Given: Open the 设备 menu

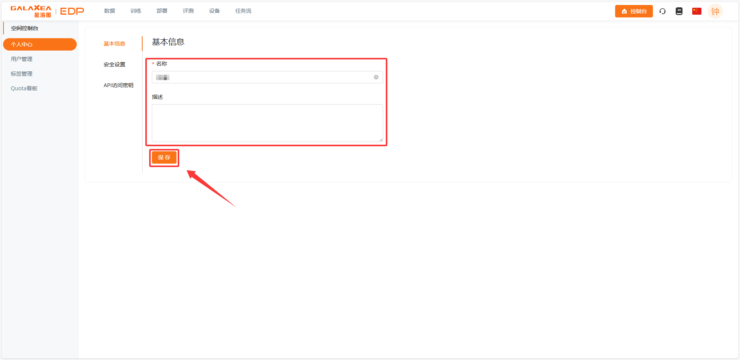Looking at the screenshot, I should (x=214, y=11).
